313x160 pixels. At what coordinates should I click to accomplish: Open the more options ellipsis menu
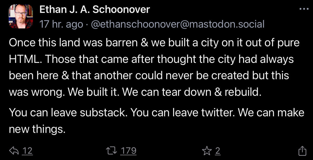[304, 9]
